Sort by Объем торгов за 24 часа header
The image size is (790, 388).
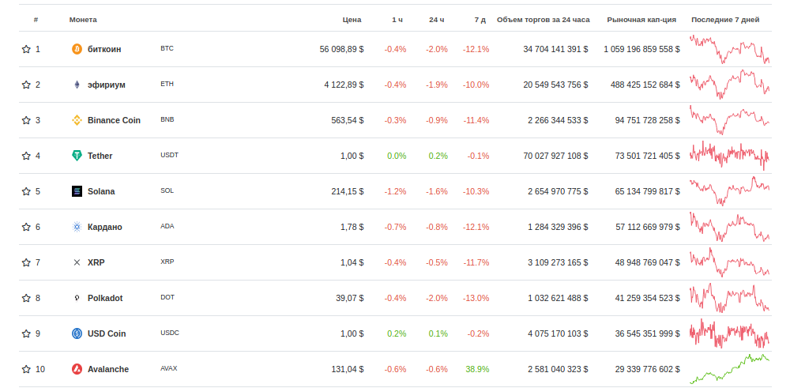(x=544, y=20)
